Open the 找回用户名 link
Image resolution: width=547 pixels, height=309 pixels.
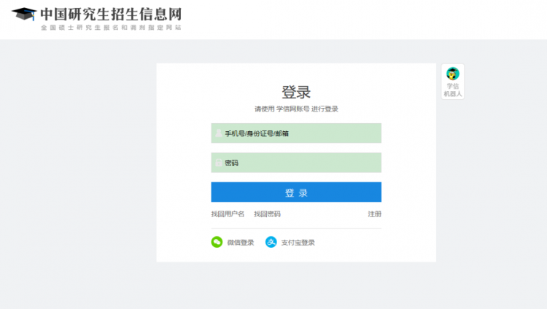click(228, 214)
